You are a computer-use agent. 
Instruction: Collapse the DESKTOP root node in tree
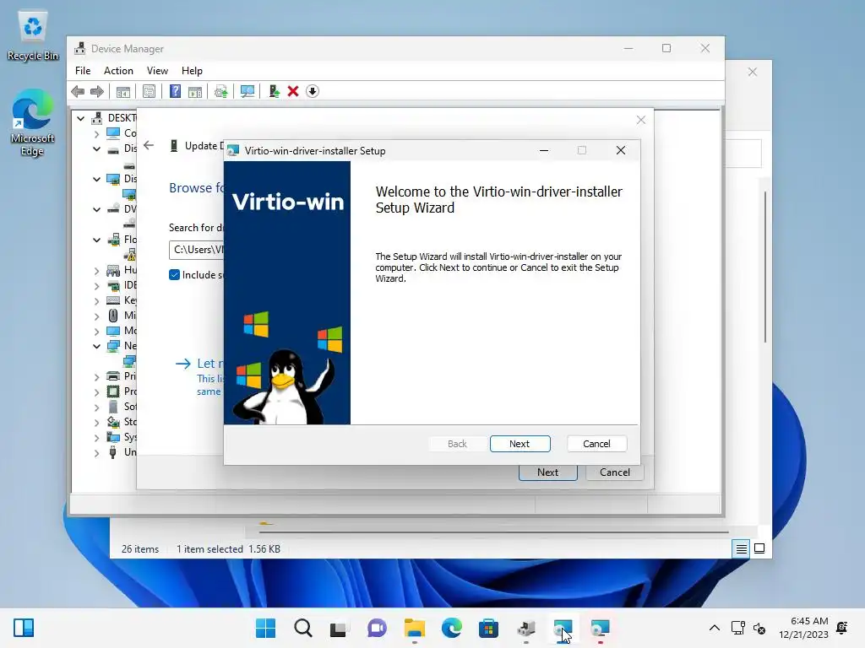pyautogui.click(x=81, y=118)
